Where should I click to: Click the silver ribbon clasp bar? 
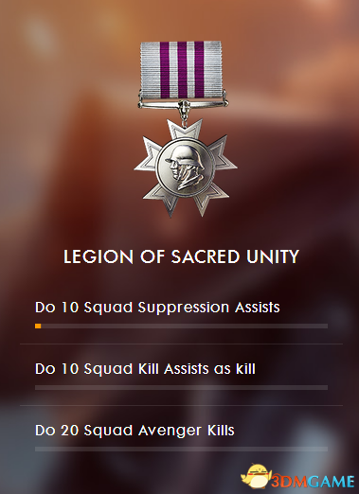click(183, 103)
